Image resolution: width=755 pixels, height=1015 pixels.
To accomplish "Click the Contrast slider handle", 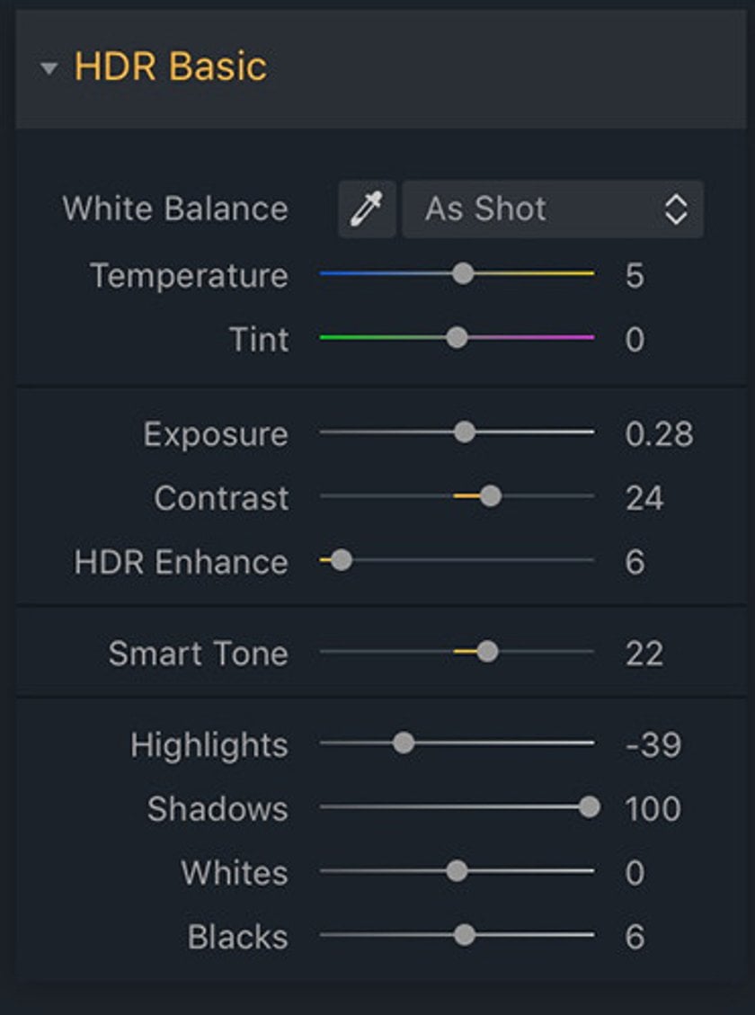I will coord(491,496).
